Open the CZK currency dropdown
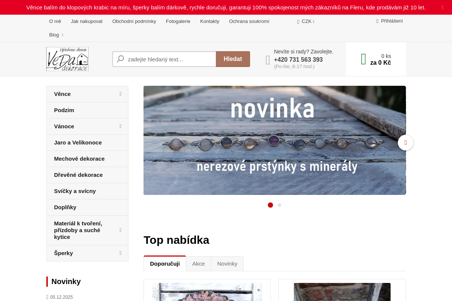 pyautogui.click(x=306, y=21)
